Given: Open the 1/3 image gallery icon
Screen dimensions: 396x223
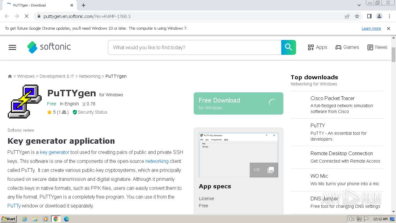Looking at the screenshot, I should (x=264, y=170).
